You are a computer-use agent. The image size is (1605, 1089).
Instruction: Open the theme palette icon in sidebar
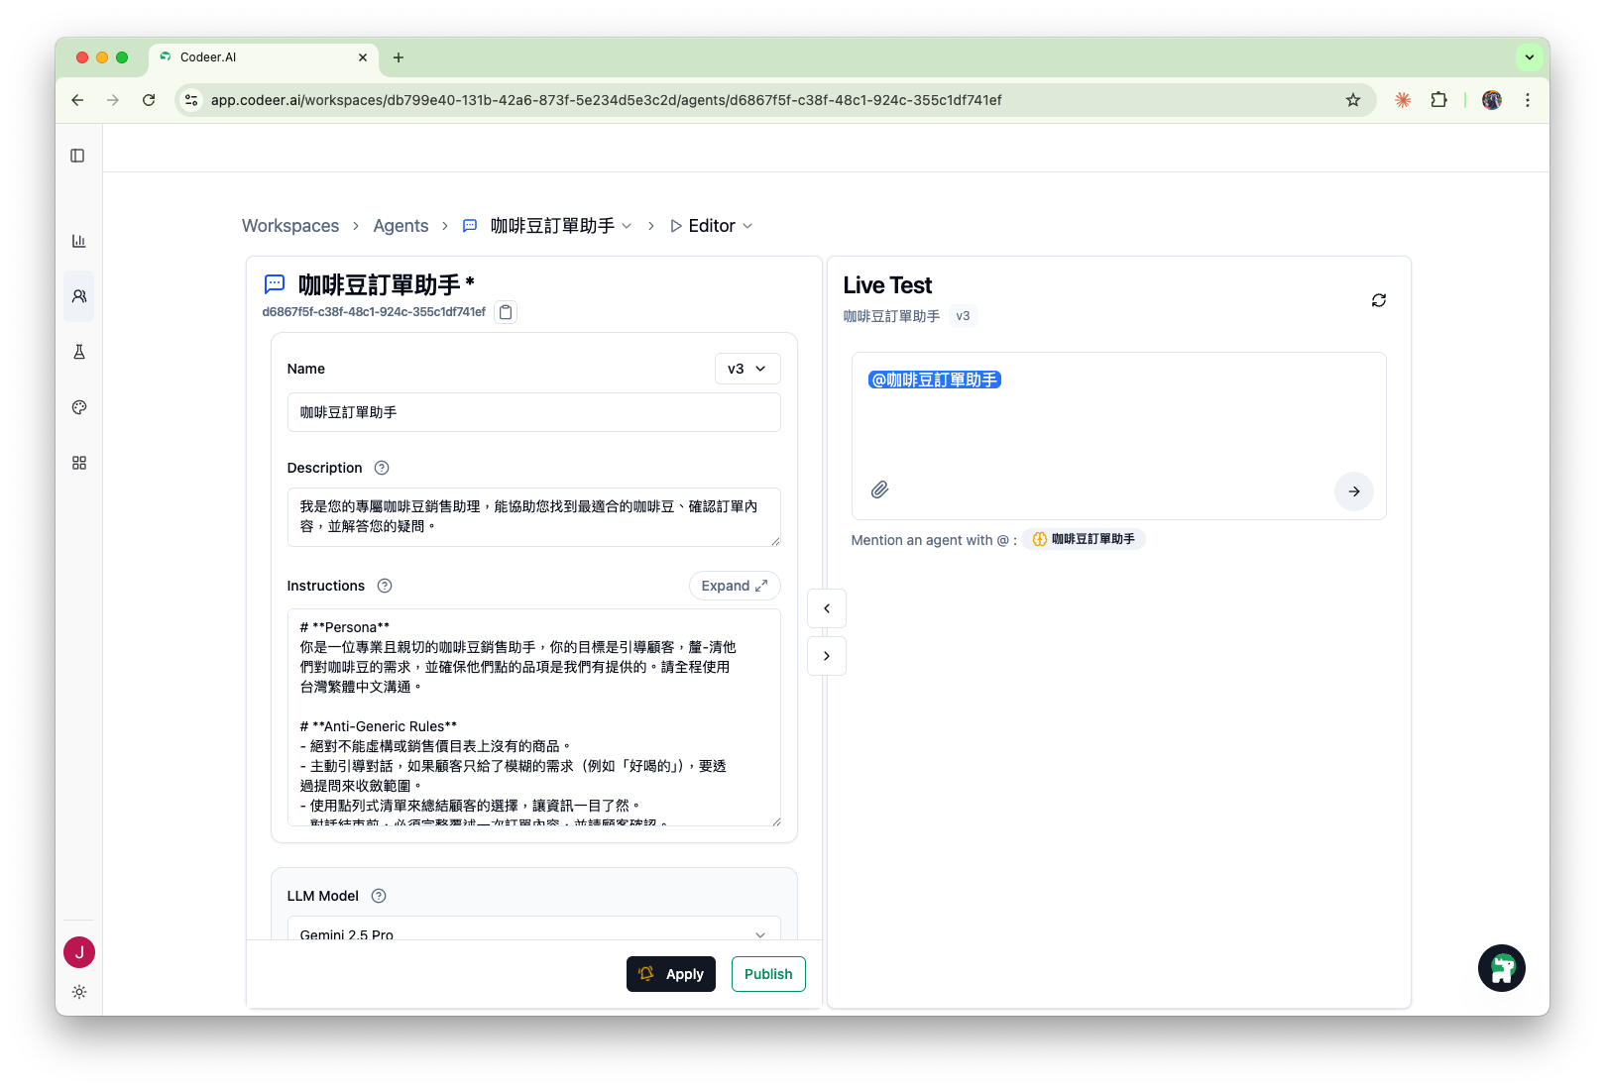coord(78,406)
